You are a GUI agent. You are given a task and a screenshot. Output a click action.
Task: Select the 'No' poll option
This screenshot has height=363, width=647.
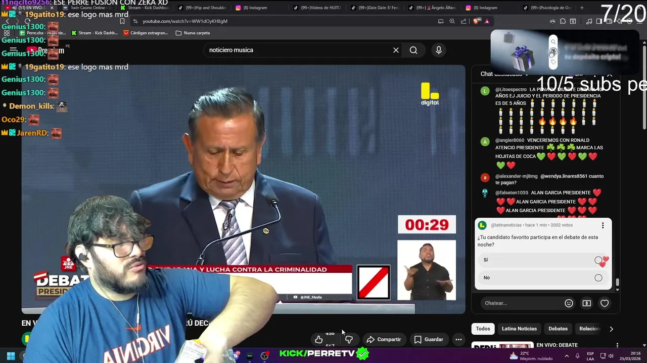point(543,278)
